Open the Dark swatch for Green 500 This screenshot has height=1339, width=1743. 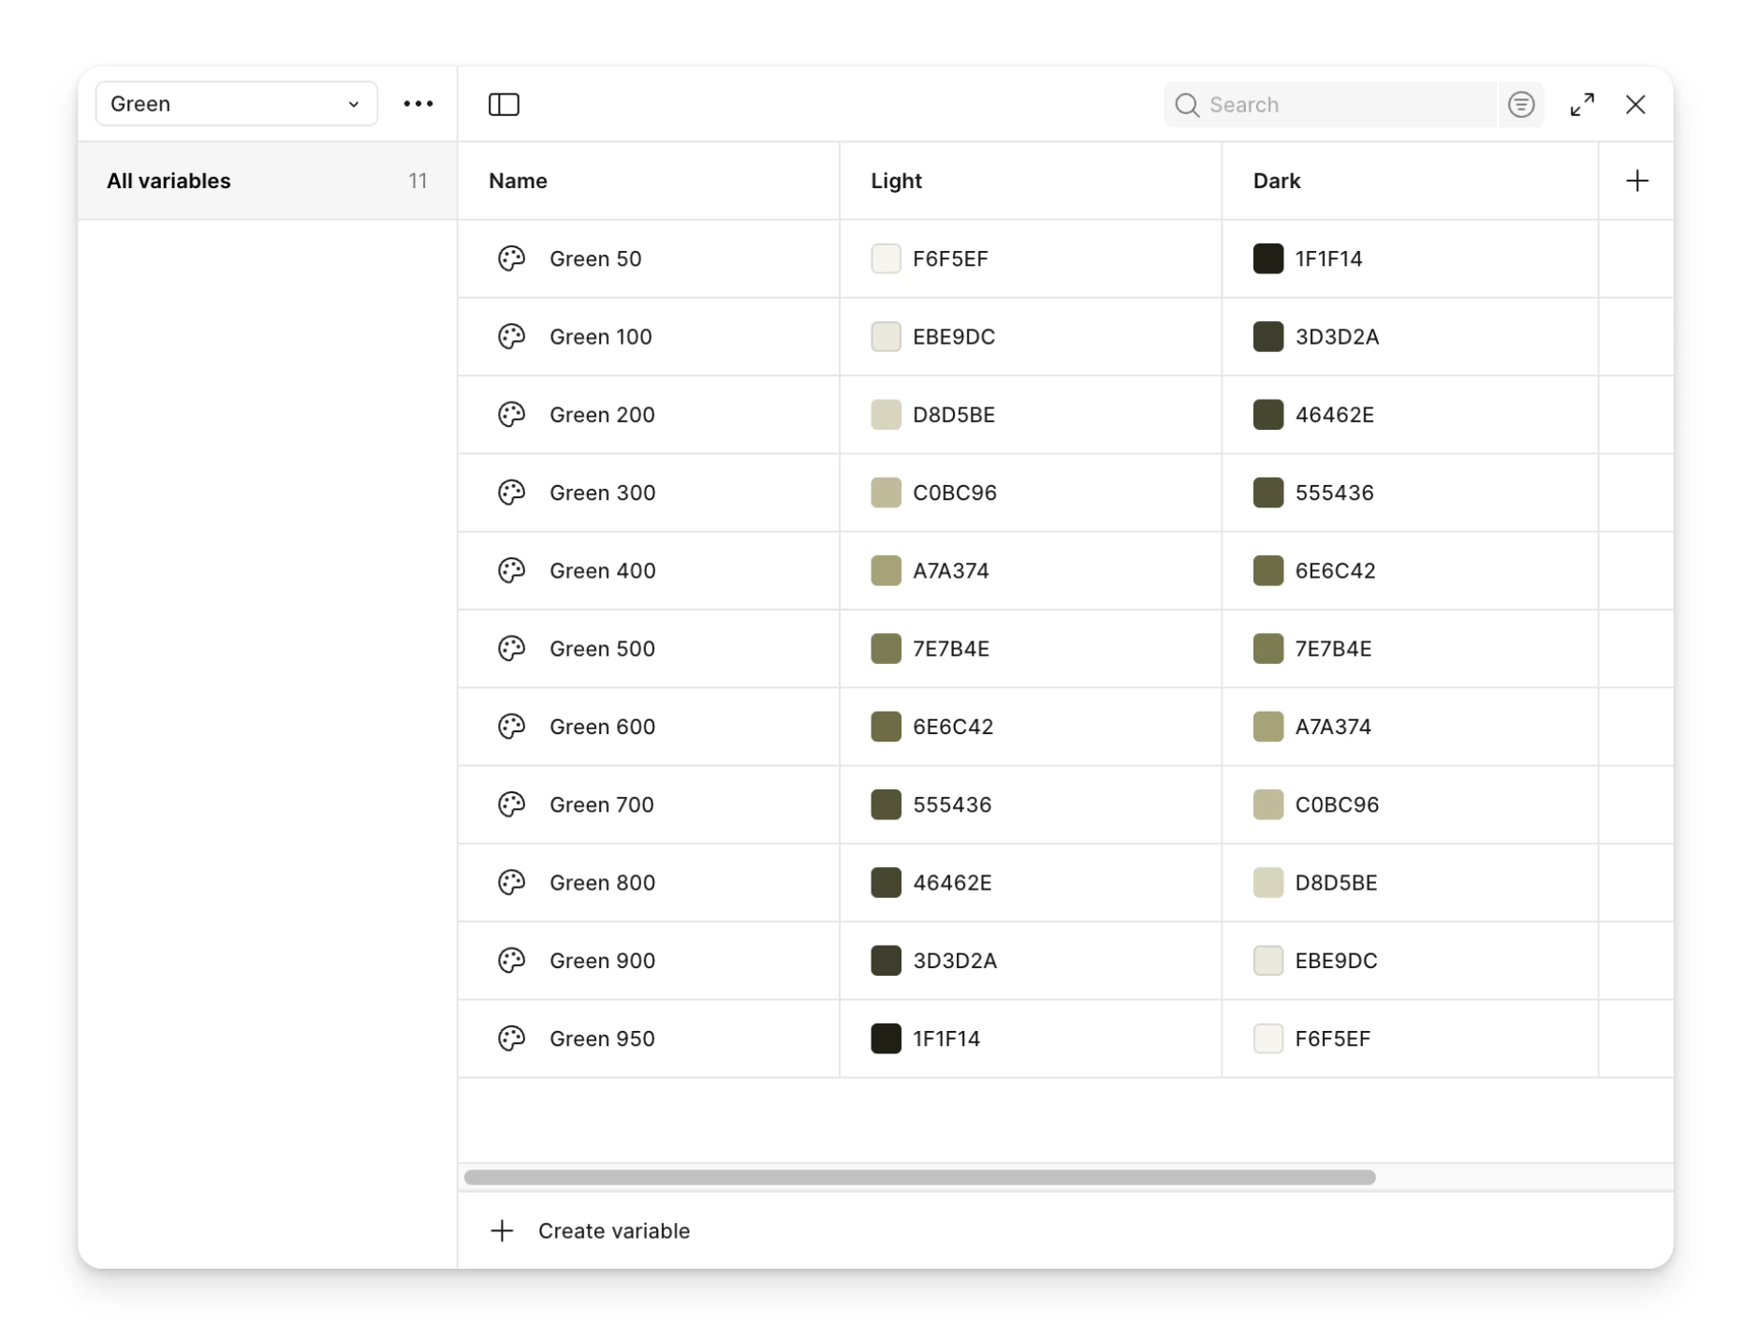[x=1267, y=648]
